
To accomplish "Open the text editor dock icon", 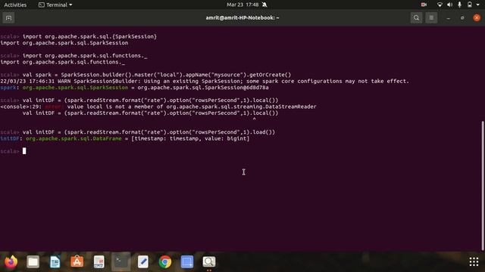I will [143, 262].
